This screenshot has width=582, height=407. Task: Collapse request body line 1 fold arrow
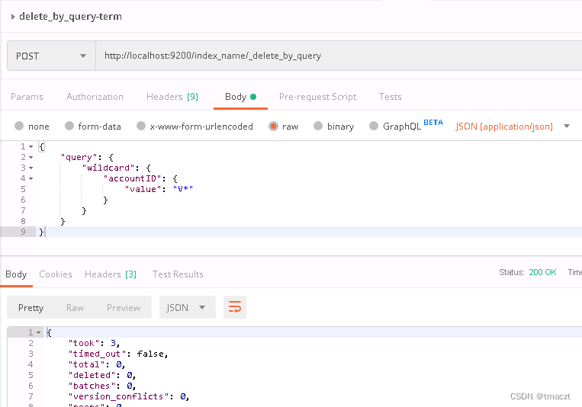pos(31,147)
